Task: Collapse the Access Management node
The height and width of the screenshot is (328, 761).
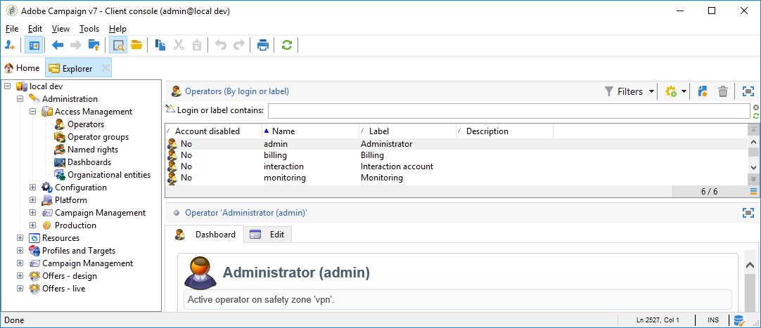Action: click(32, 112)
